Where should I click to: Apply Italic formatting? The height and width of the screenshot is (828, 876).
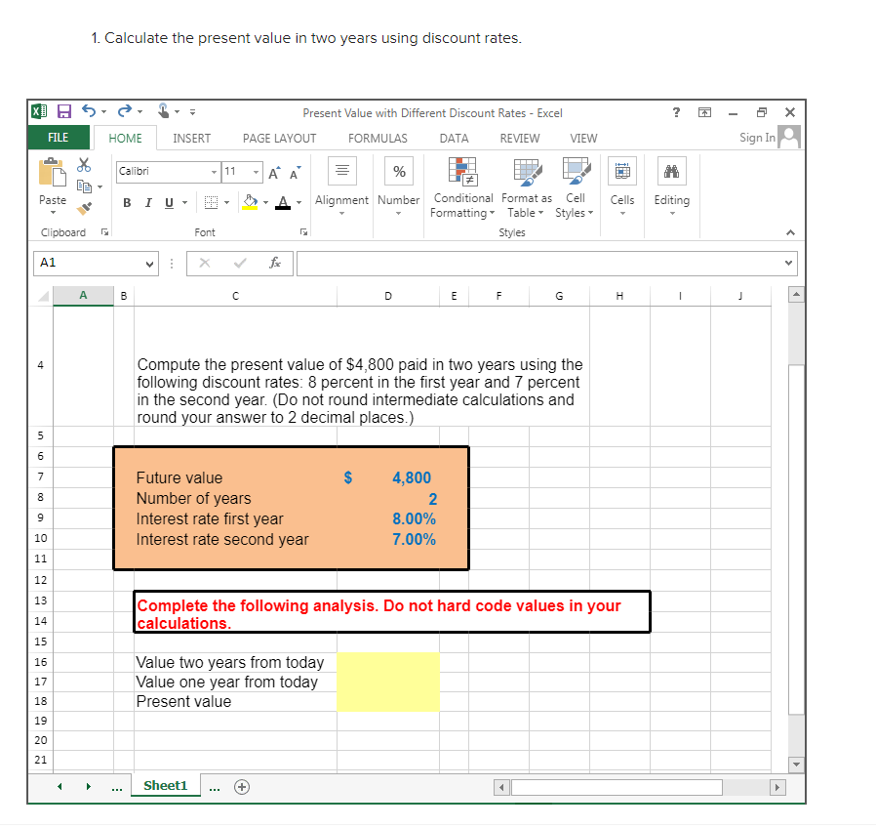pyautogui.click(x=148, y=203)
